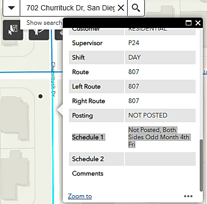Viewport: 207px width, 204px height.
Task: Click the Supervisor P24 value
Action: tap(133, 43)
